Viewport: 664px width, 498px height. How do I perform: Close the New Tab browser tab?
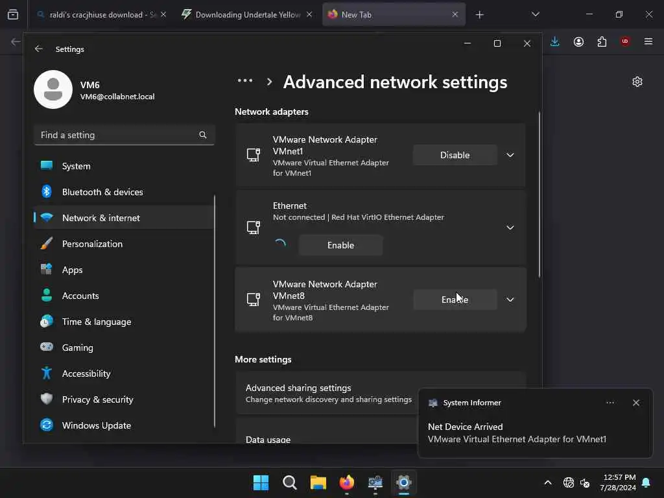coord(455,14)
